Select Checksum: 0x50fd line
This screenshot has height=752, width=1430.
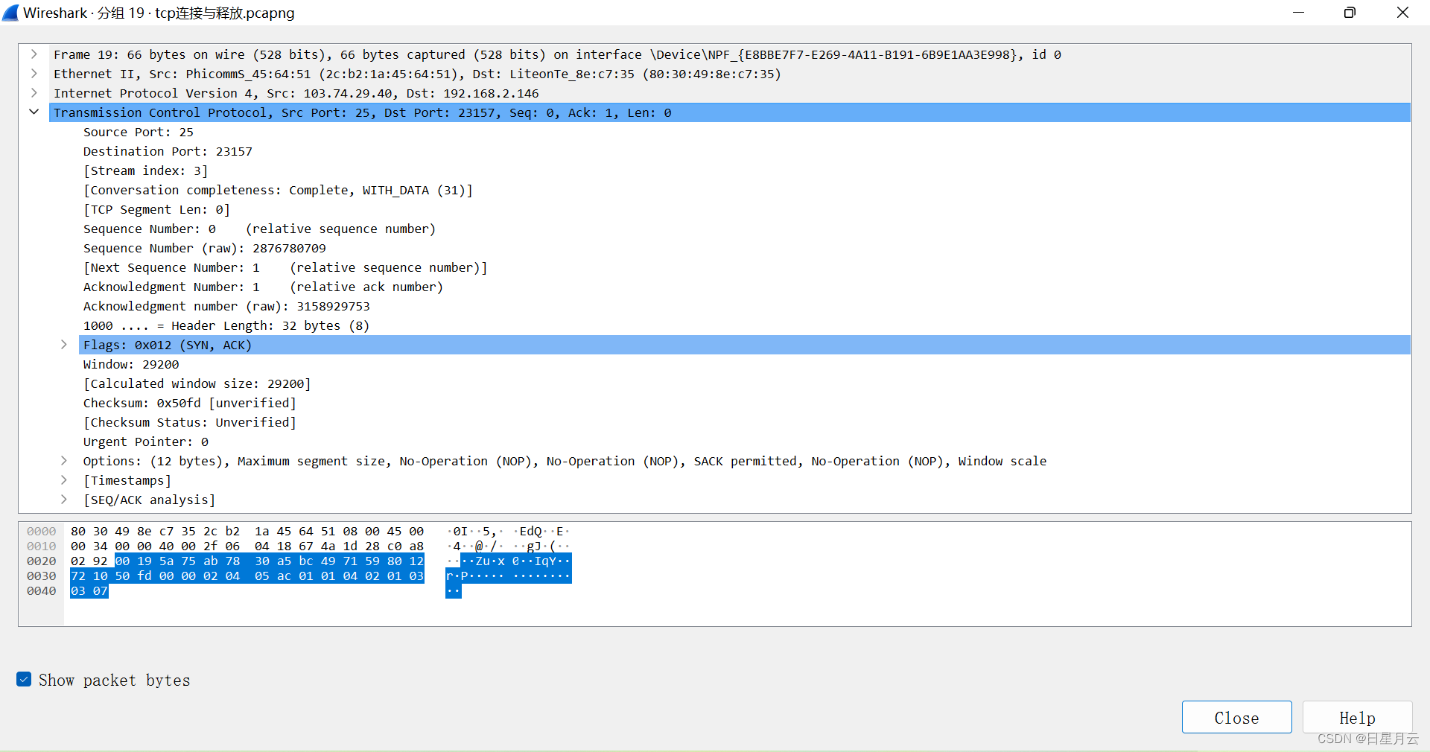[x=190, y=403]
